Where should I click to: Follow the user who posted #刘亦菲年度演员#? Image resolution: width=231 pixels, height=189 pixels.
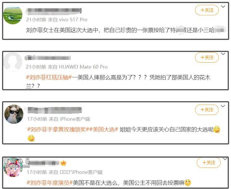209,163
